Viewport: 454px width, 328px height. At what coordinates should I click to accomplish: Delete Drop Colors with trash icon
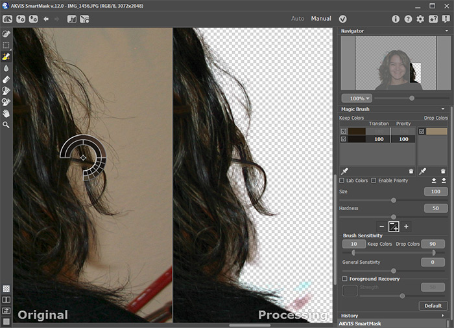tap(443, 171)
